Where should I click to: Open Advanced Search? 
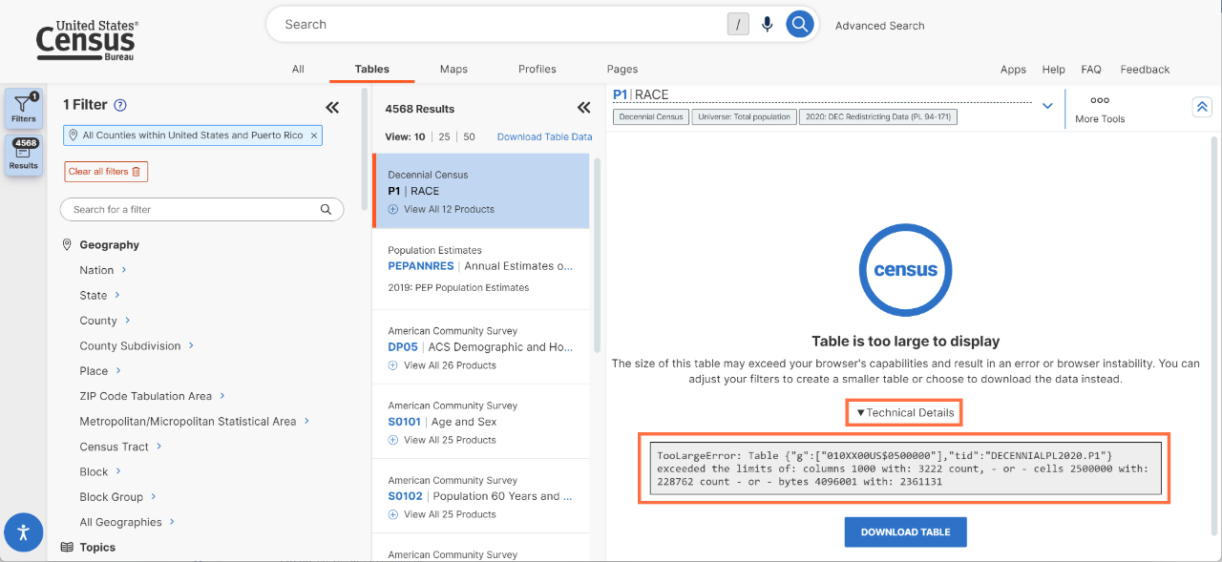879,26
